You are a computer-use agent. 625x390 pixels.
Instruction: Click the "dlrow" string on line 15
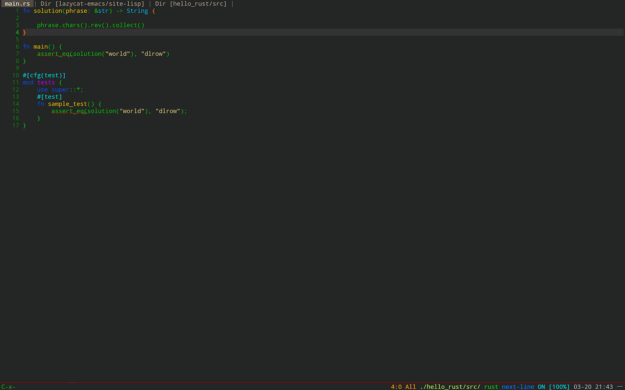tap(168, 111)
